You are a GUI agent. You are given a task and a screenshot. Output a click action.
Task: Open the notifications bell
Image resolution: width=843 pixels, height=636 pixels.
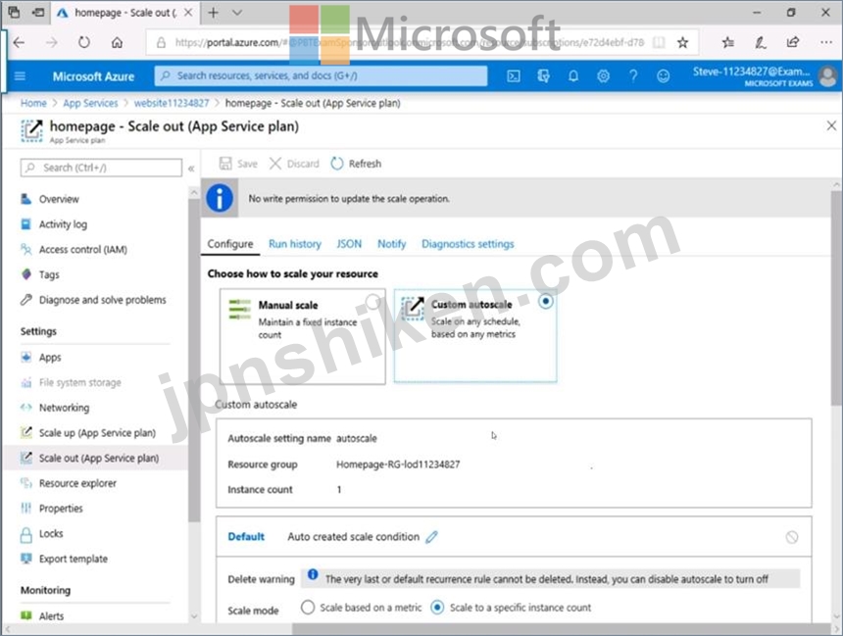point(573,75)
